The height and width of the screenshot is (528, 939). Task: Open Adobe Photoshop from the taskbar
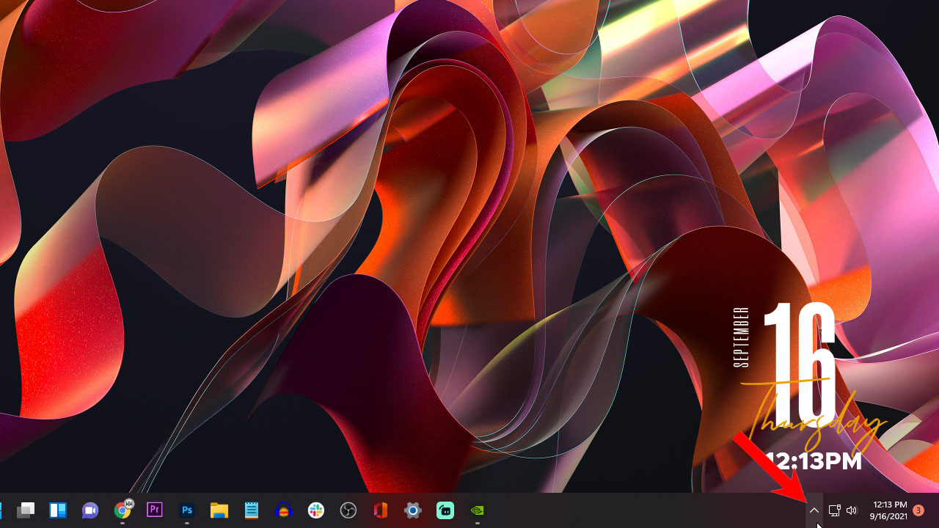(186, 510)
